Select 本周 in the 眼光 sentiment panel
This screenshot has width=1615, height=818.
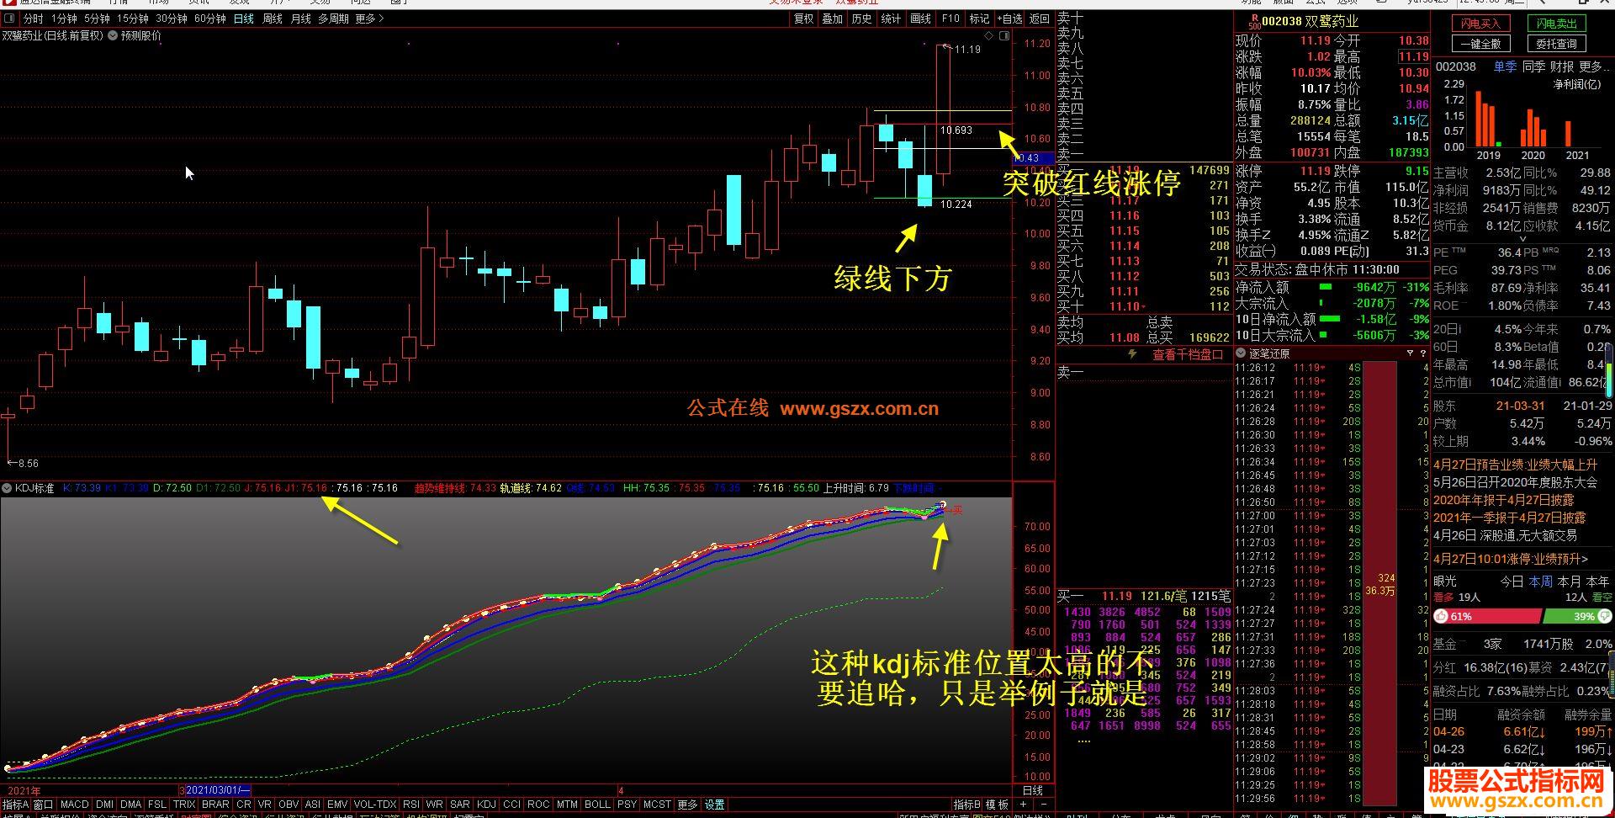pos(1541,582)
